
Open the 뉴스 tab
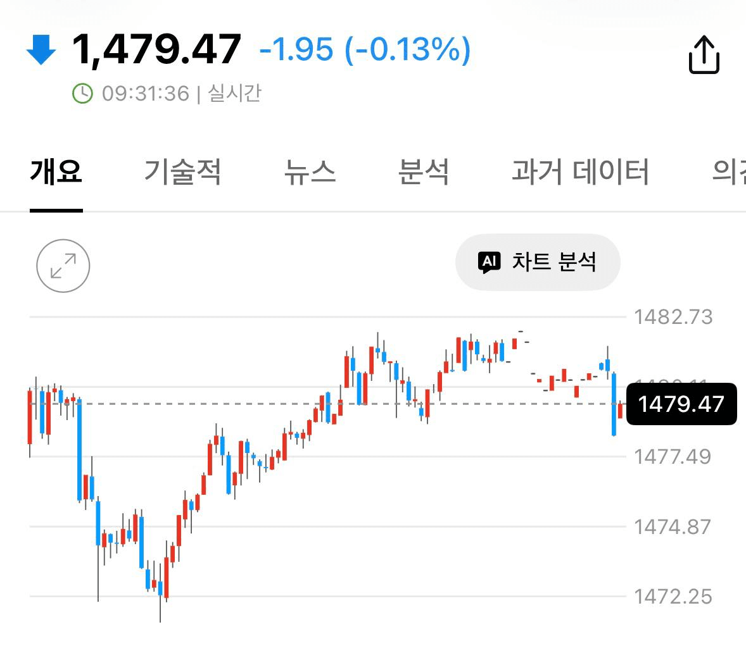click(310, 171)
